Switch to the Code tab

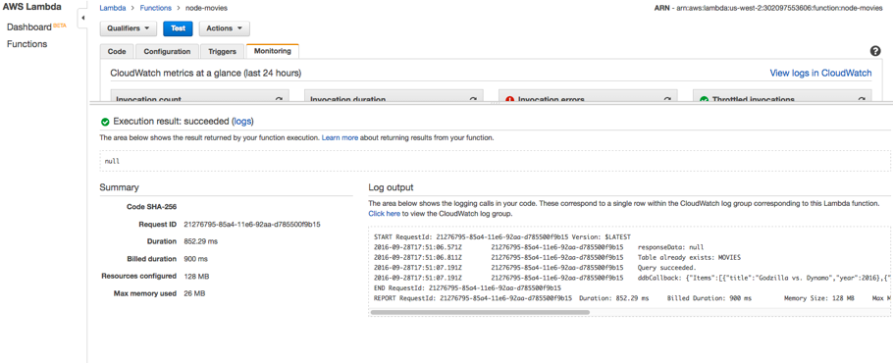pyautogui.click(x=117, y=51)
